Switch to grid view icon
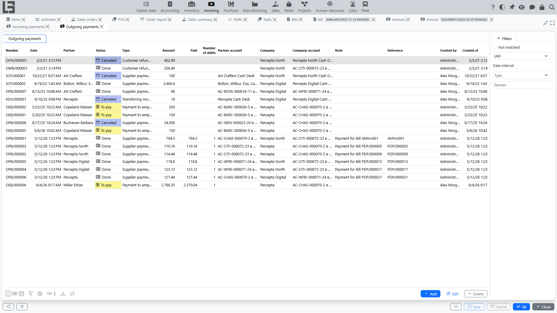 [x=15, y=294]
